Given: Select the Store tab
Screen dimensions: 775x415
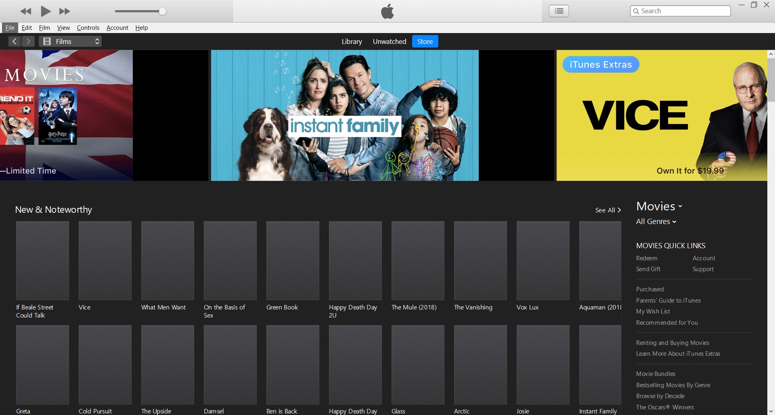Looking at the screenshot, I should pos(425,41).
